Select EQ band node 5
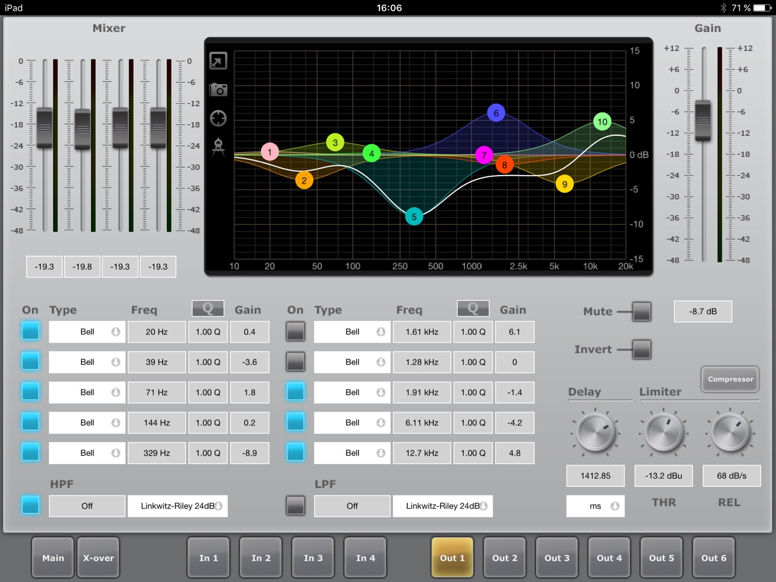 414,216
